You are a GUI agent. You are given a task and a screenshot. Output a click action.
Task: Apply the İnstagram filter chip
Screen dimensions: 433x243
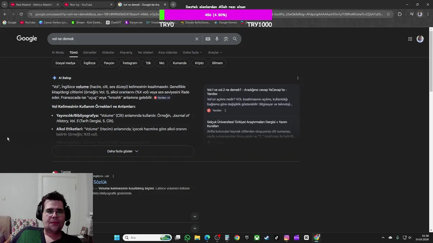[x=130, y=63]
